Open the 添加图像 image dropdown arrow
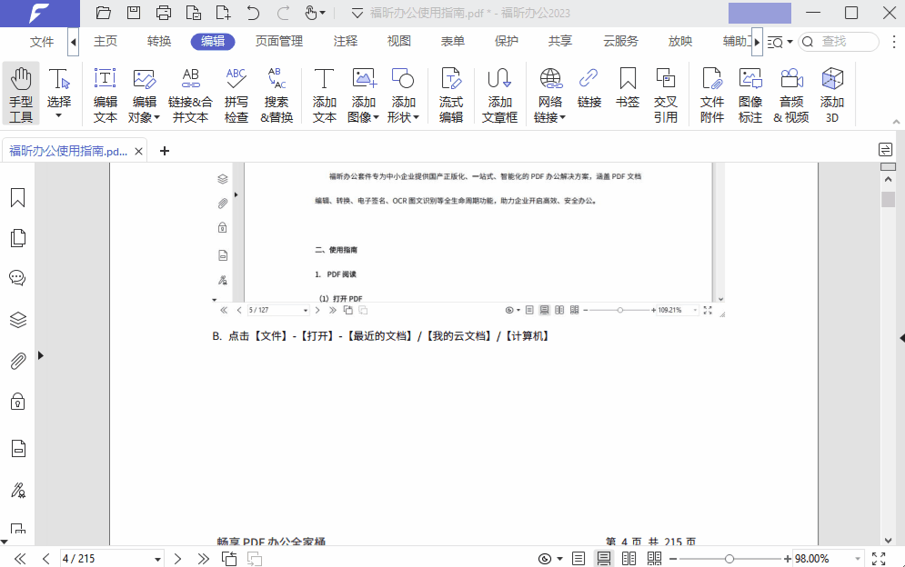 click(375, 116)
